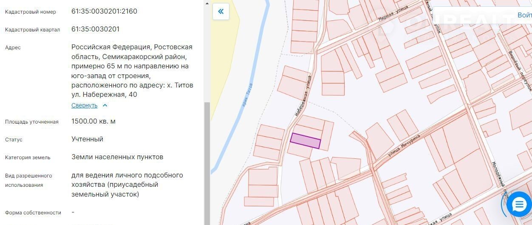Click the cadastral quarter 61:35:0030201 value
Image resolution: width=532 pixels, height=225 pixels.
95,29
